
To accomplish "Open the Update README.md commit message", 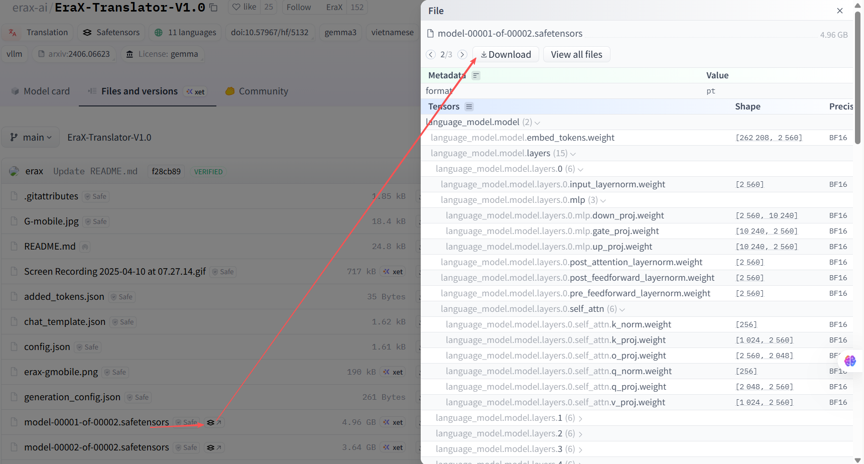I will pyautogui.click(x=95, y=171).
